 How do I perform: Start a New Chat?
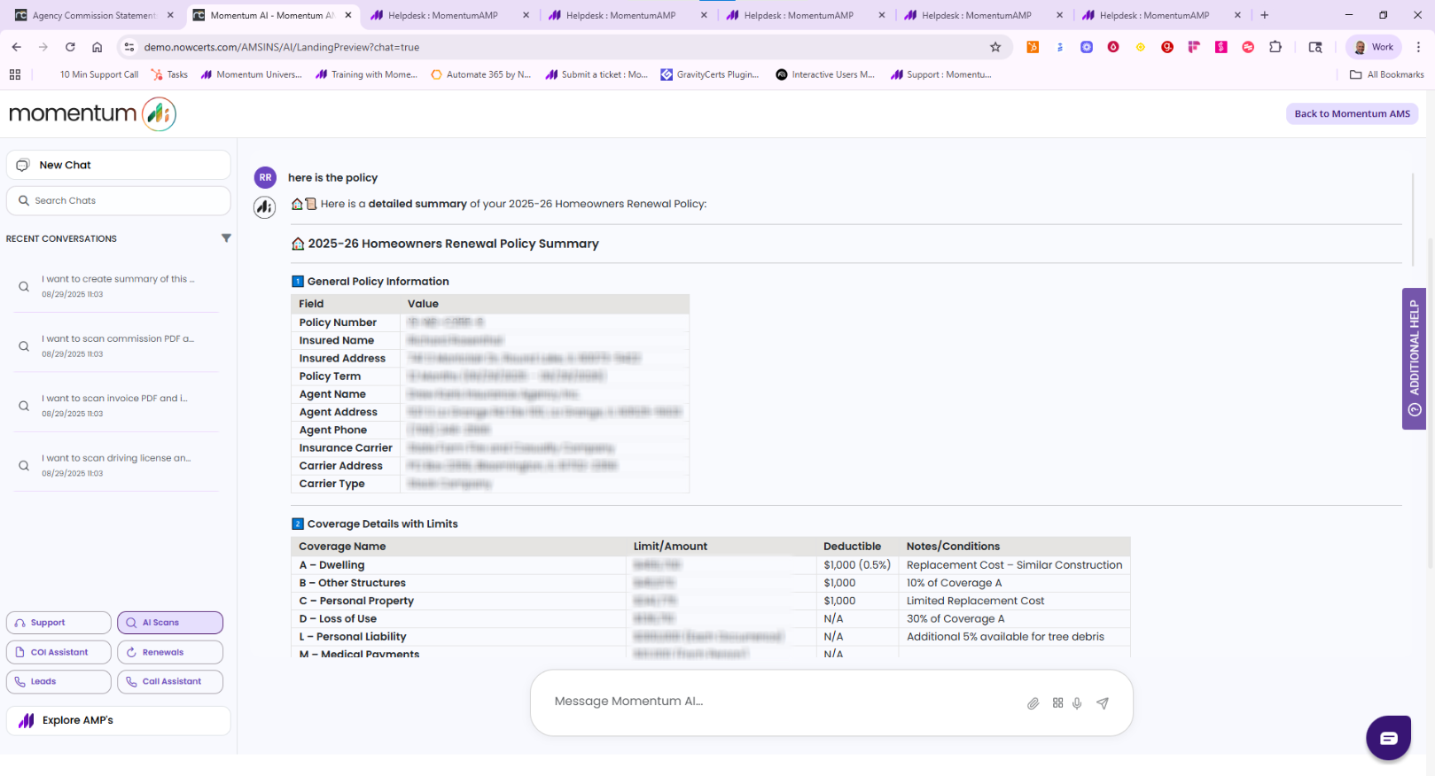(118, 165)
